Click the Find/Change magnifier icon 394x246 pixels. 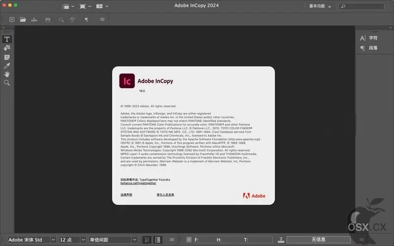pyautogui.click(x=61, y=20)
